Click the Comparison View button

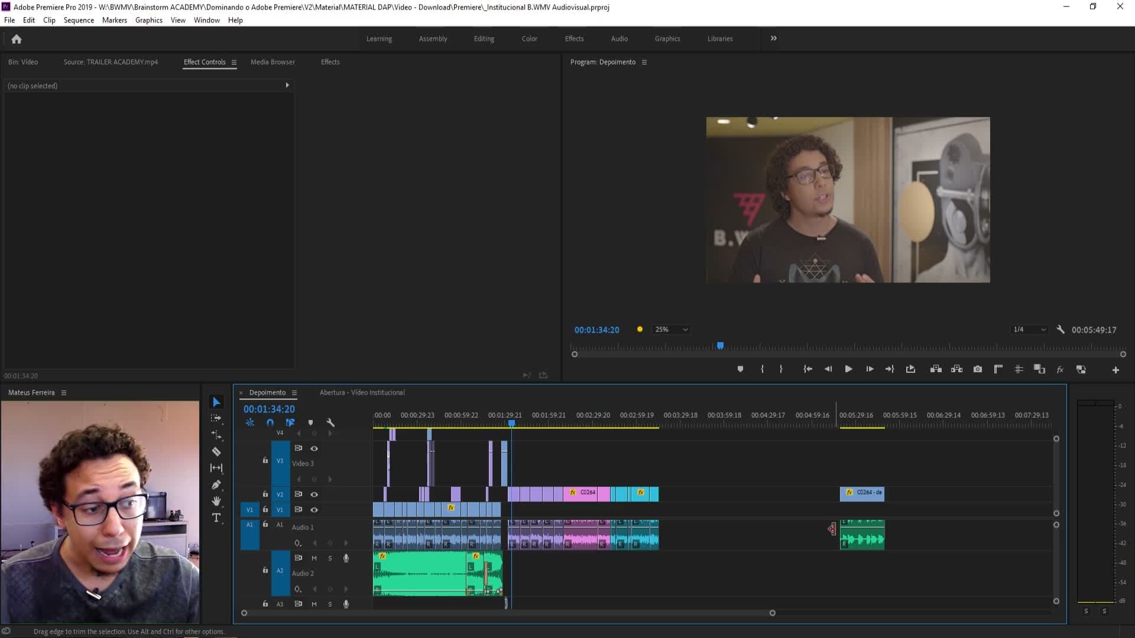click(x=1039, y=369)
